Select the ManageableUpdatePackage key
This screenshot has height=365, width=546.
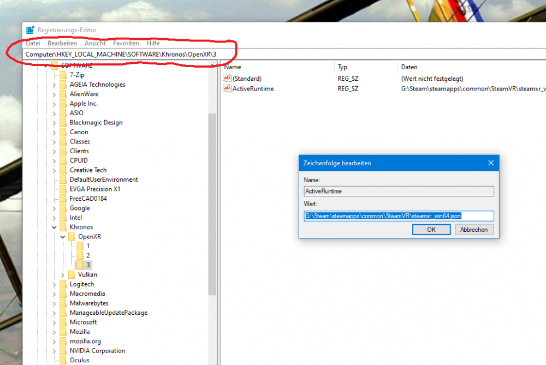pos(109,313)
